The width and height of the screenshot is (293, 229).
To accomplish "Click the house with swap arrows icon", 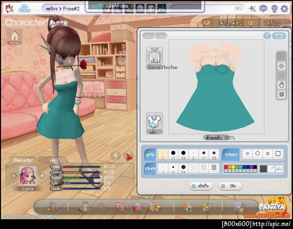I will (x=206, y=207).
